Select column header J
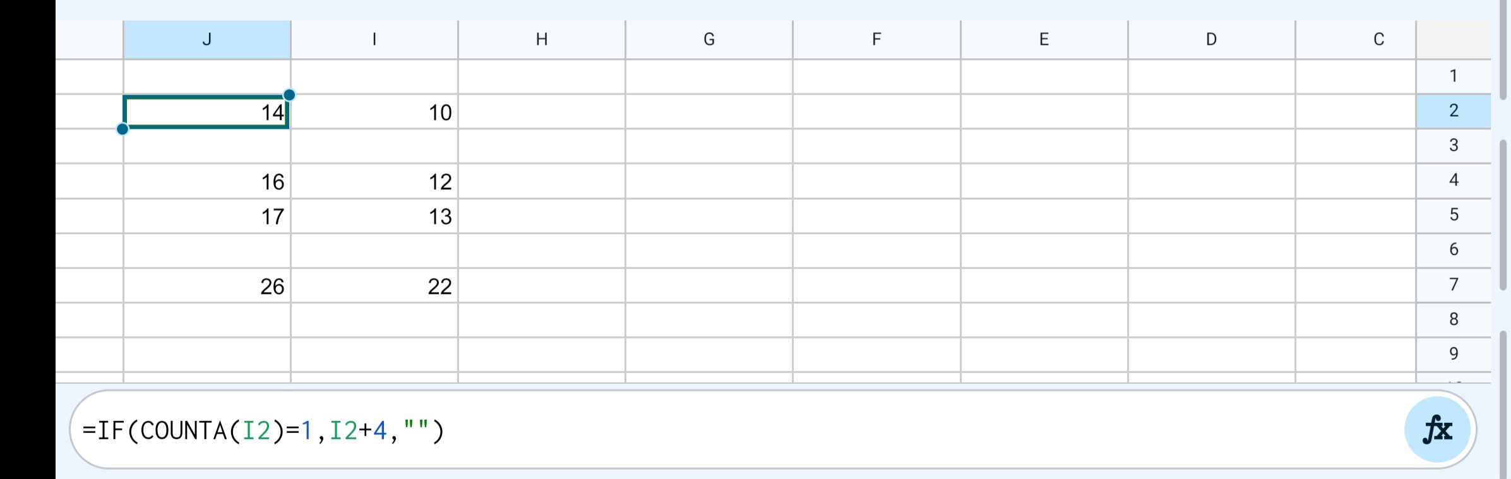The image size is (1511, 479). pyautogui.click(x=207, y=39)
